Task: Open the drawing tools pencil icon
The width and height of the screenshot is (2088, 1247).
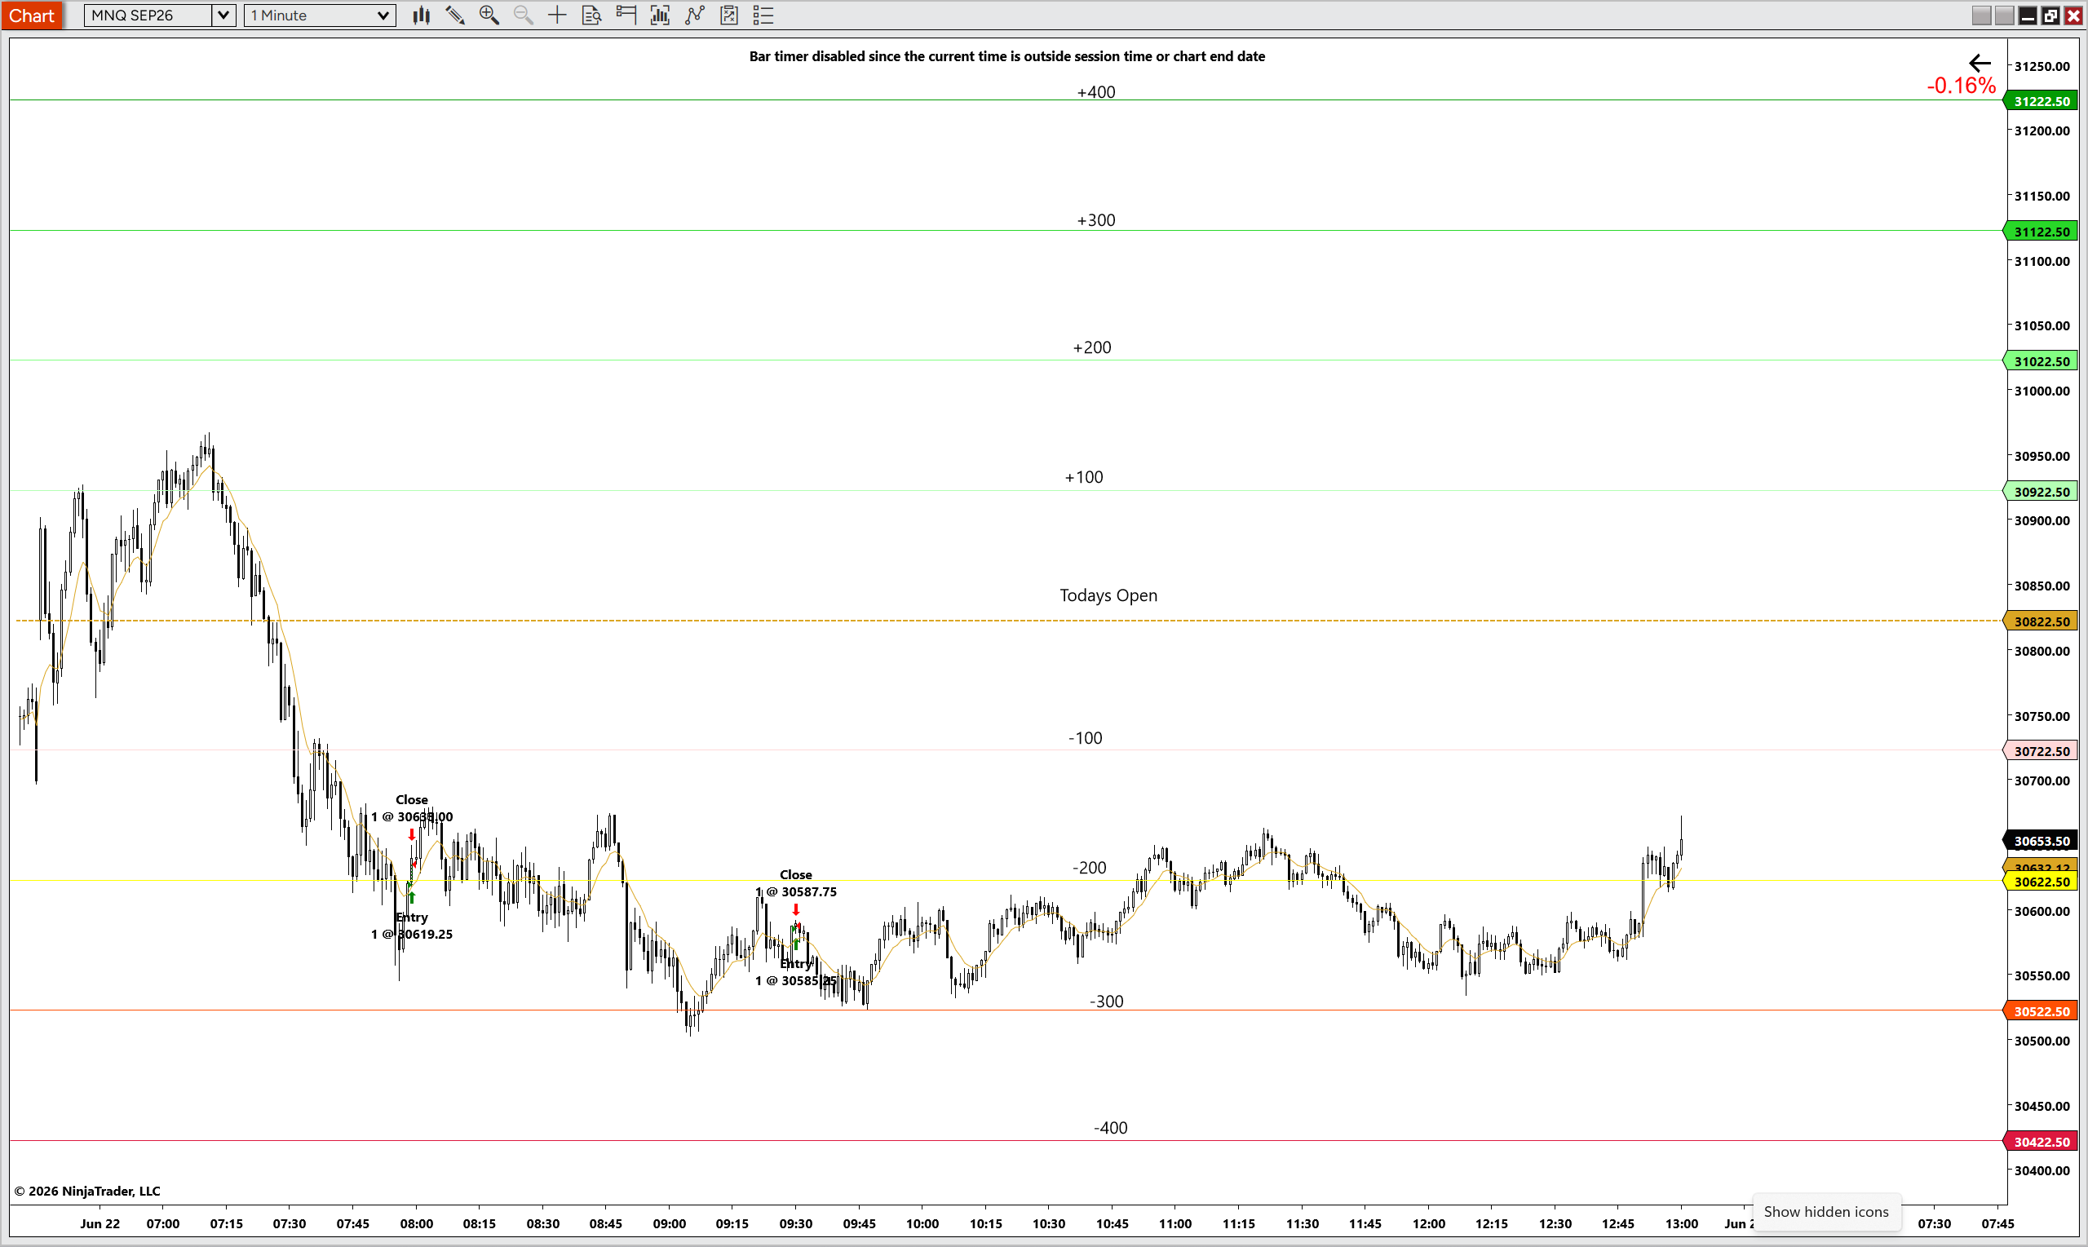Action: coord(455,15)
